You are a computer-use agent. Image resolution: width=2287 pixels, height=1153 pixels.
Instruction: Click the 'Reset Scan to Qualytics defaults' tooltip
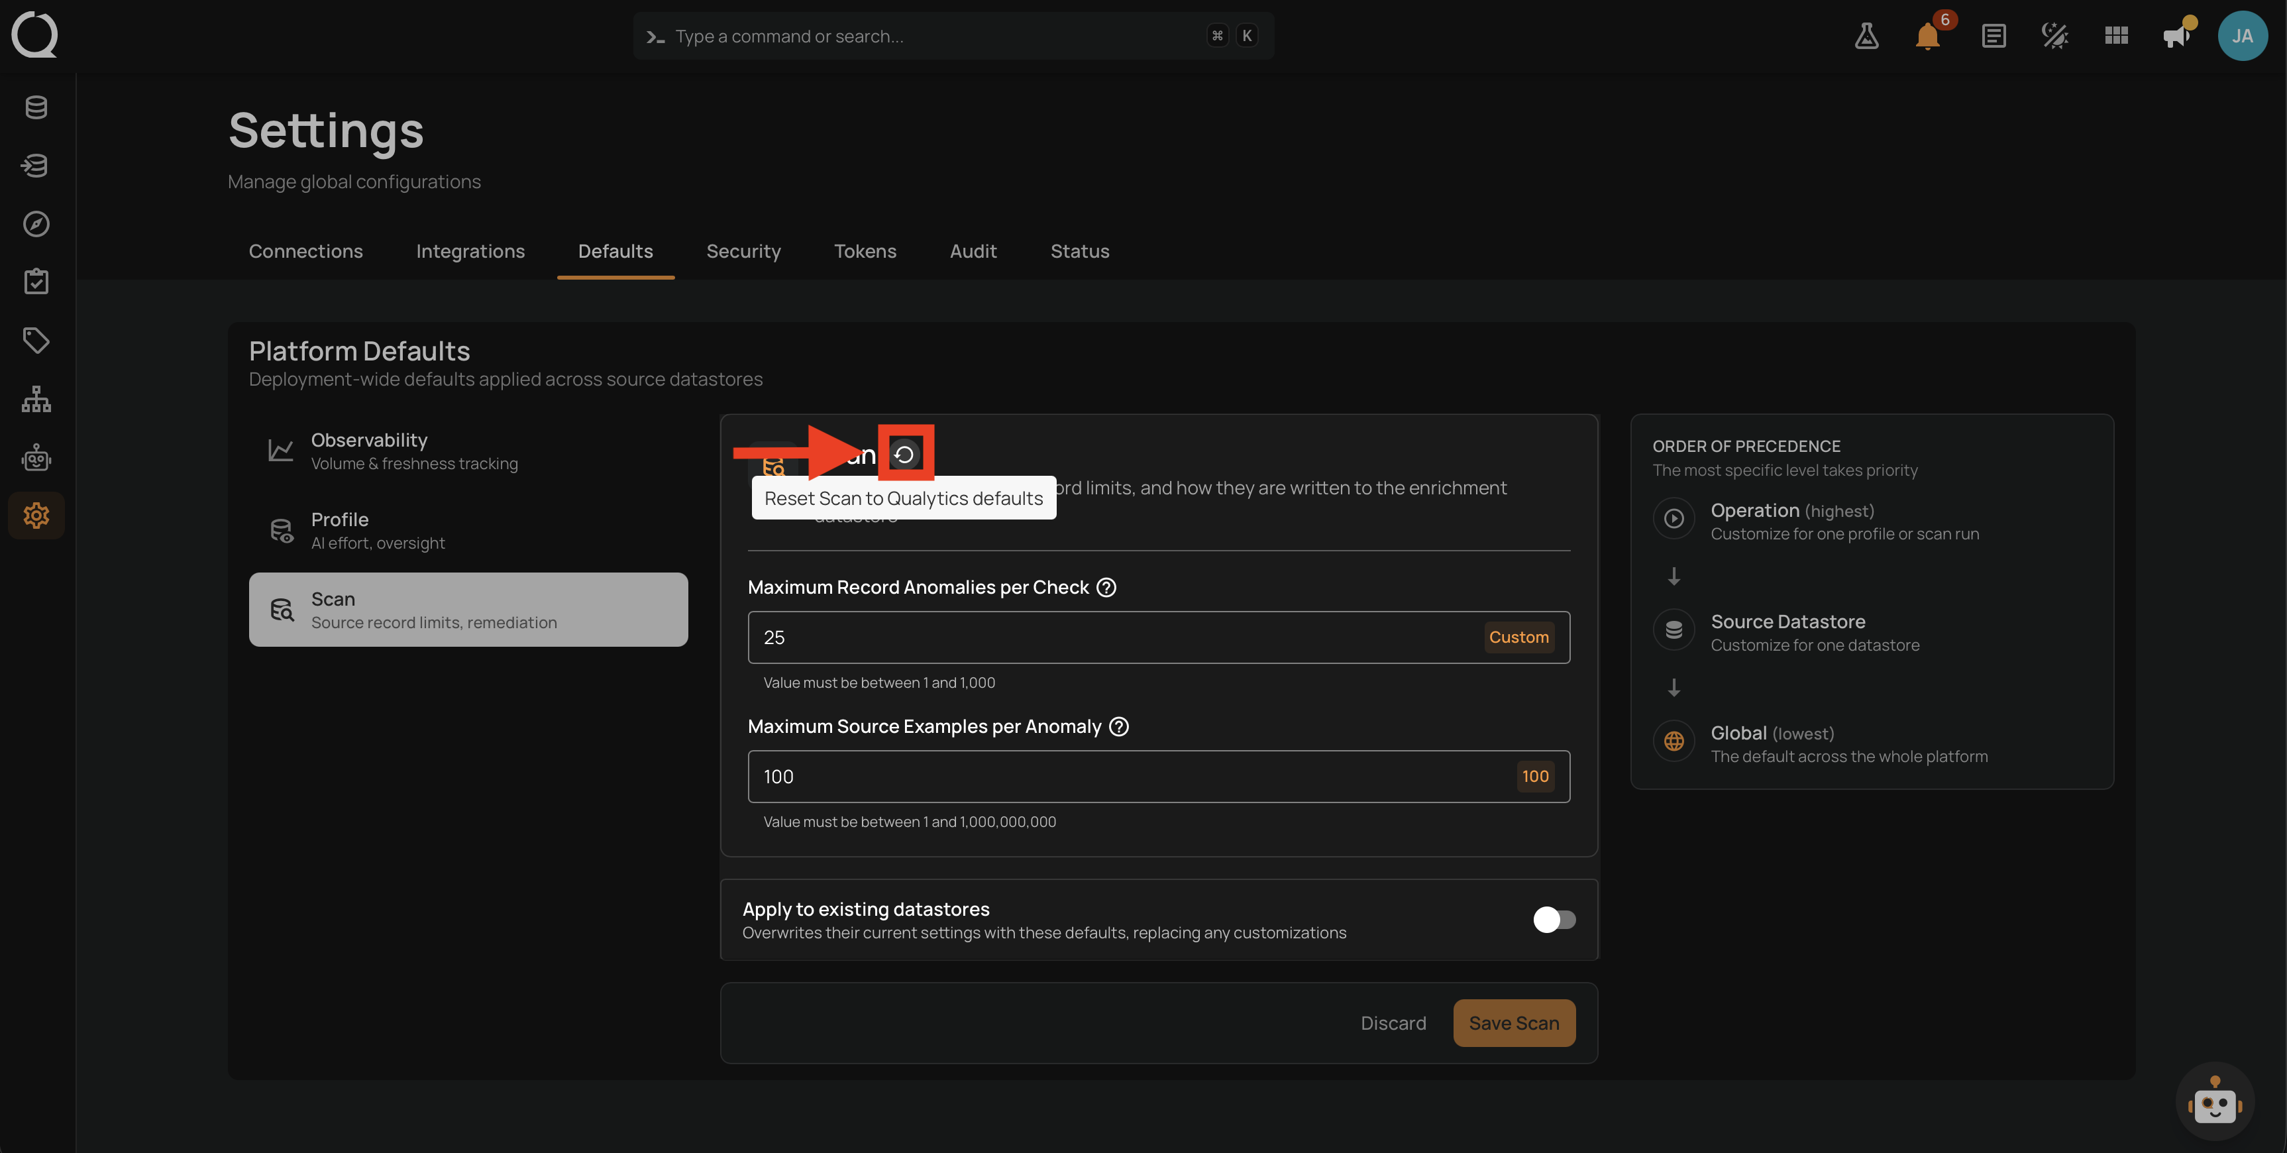[x=904, y=498]
